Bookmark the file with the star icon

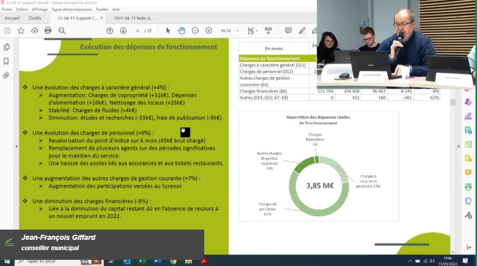coord(21,31)
